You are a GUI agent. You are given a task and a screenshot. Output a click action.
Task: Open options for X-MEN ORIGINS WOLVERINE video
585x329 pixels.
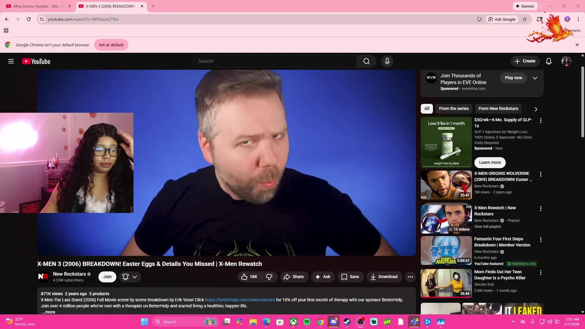541,175
